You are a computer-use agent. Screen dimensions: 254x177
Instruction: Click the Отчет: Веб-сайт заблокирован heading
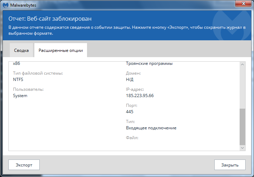pos(50,19)
